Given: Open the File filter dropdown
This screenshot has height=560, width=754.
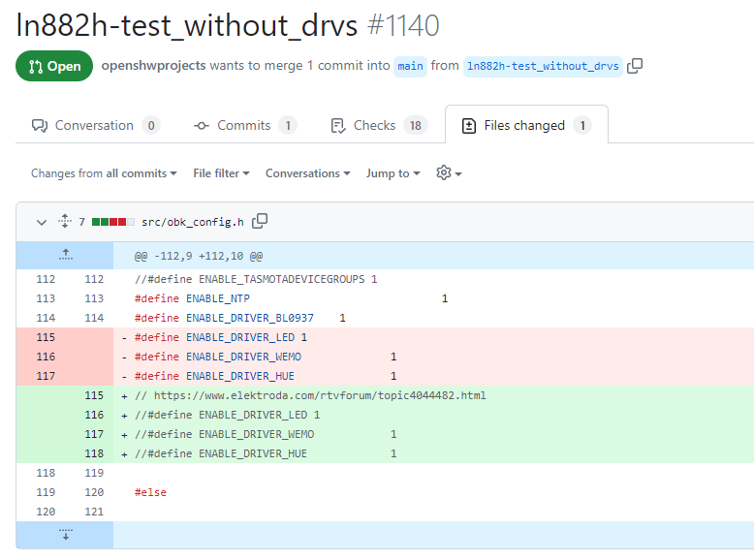Looking at the screenshot, I should tap(221, 173).
